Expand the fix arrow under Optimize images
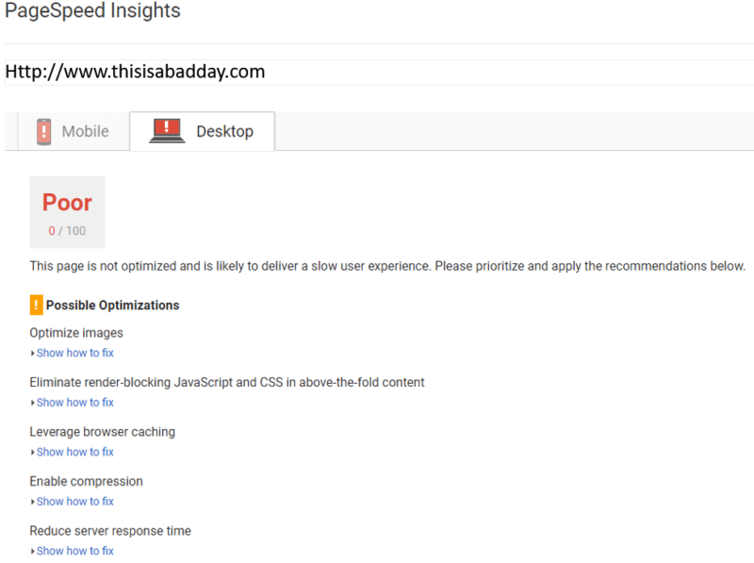The width and height of the screenshot is (754, 563). pyautogui.click(x=33, y=354)
